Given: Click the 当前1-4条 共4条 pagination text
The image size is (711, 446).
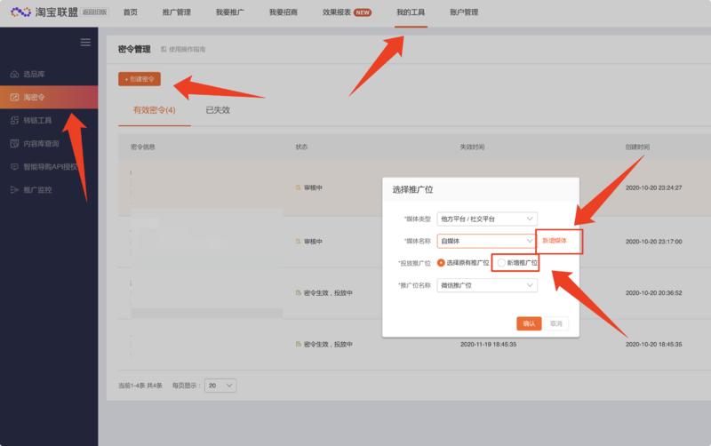Looking at the screenshot, I should (x=140, y=386).
